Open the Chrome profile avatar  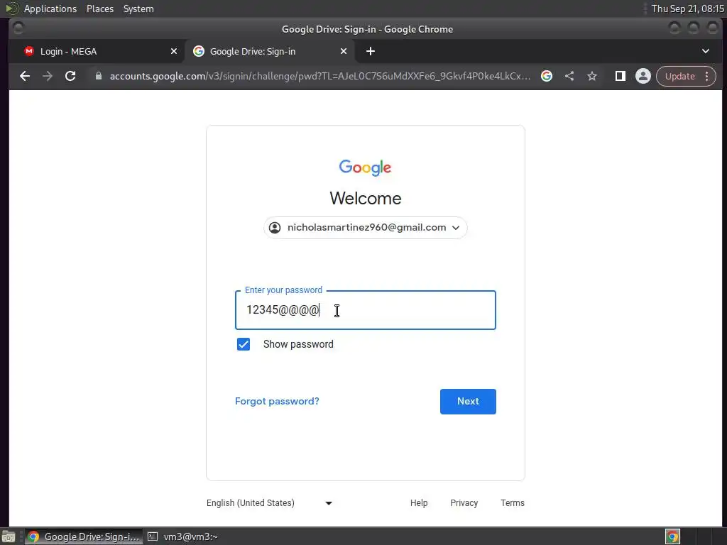(x=643, y=76)
